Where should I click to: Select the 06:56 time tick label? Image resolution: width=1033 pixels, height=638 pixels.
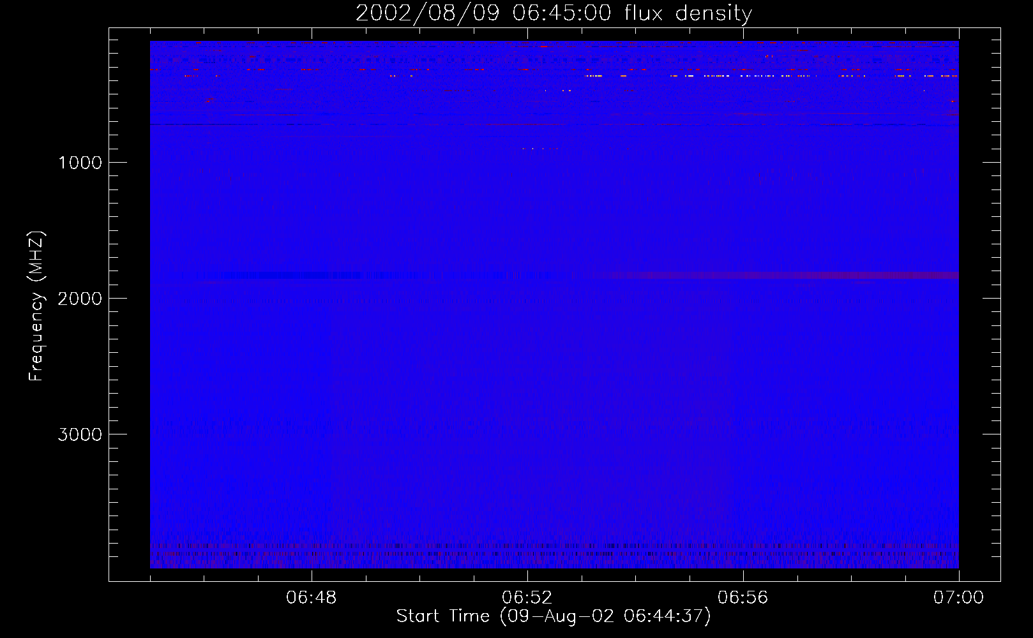[x=743, y=598]
